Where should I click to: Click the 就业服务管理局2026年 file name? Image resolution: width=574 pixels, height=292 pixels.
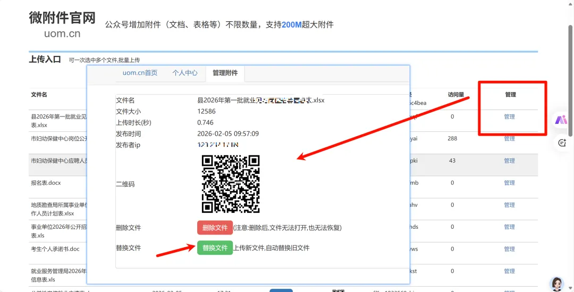tap(60, 275)
